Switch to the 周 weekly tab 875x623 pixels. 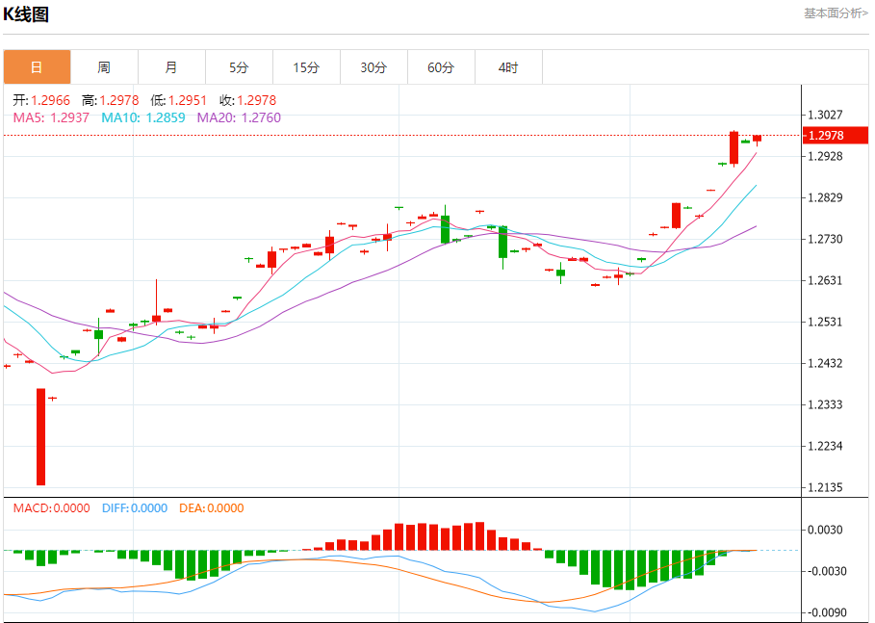click(104, 67)
